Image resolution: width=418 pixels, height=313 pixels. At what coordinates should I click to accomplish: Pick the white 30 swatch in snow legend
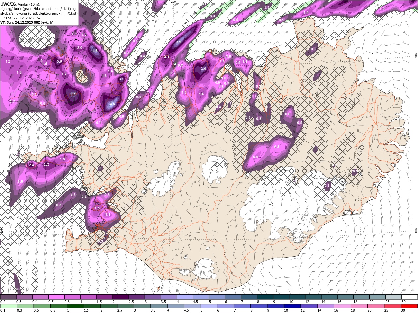410,297
